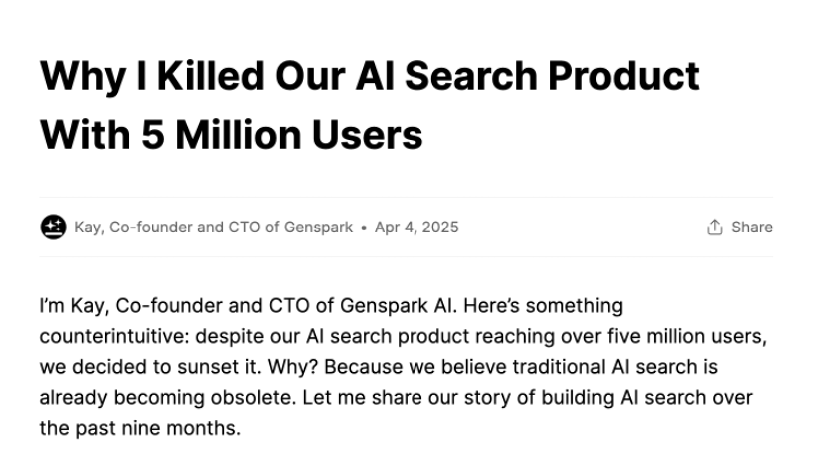Click the Apr 4, 2025 publish date
The image size is (831, 455).
coord(416,227)
